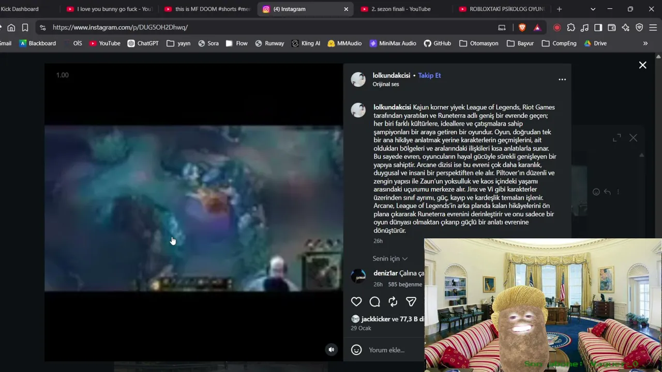The width and height of the screenshot is (662, 372).
Task: Switch to 'I love you bunny' YouTube tab
Action: [x=110, y=9]
